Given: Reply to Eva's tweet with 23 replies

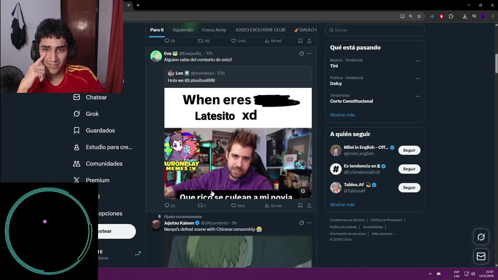Looking at the screenshot, I should pos(170,205).
